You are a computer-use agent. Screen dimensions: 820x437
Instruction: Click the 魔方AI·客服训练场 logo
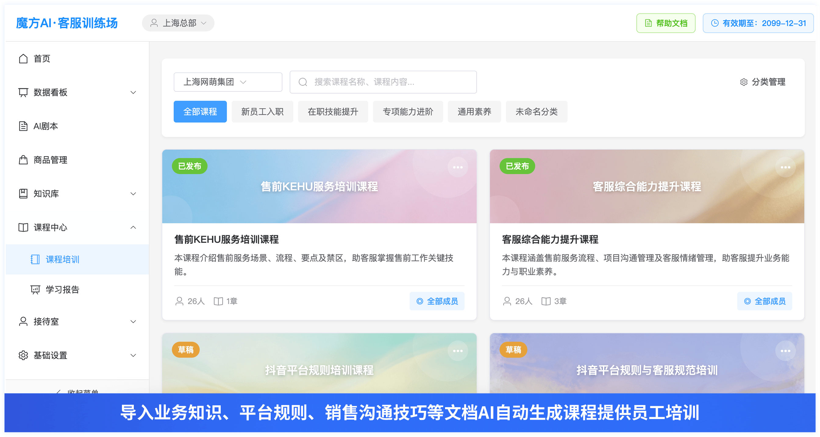tap(67, 23)
